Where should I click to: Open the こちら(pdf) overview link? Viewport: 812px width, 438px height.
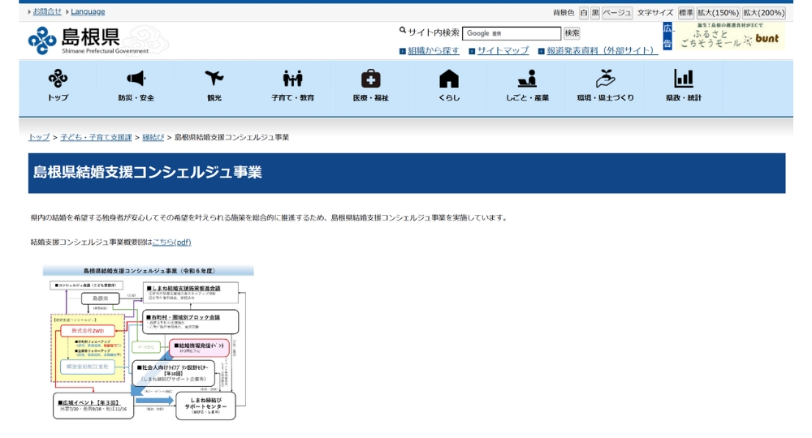171,242
